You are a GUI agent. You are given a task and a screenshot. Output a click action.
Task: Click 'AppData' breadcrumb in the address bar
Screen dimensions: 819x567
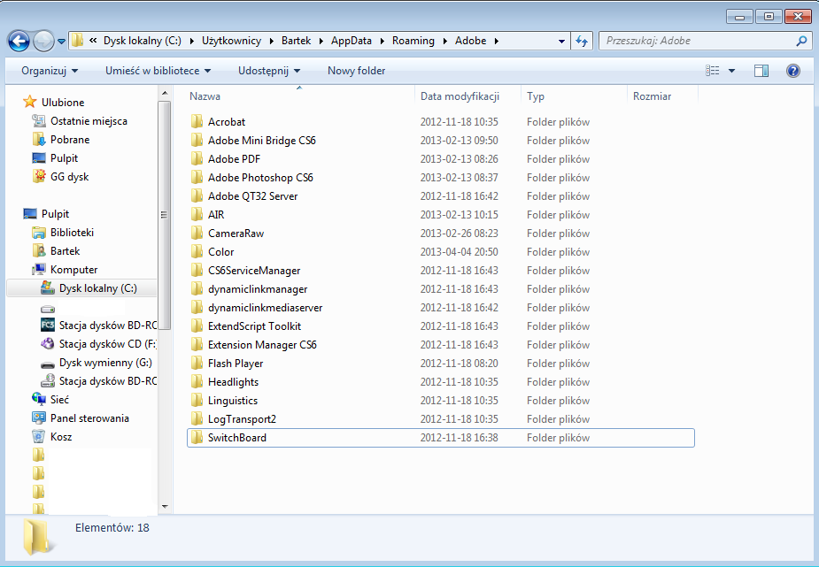pos(351,41)
